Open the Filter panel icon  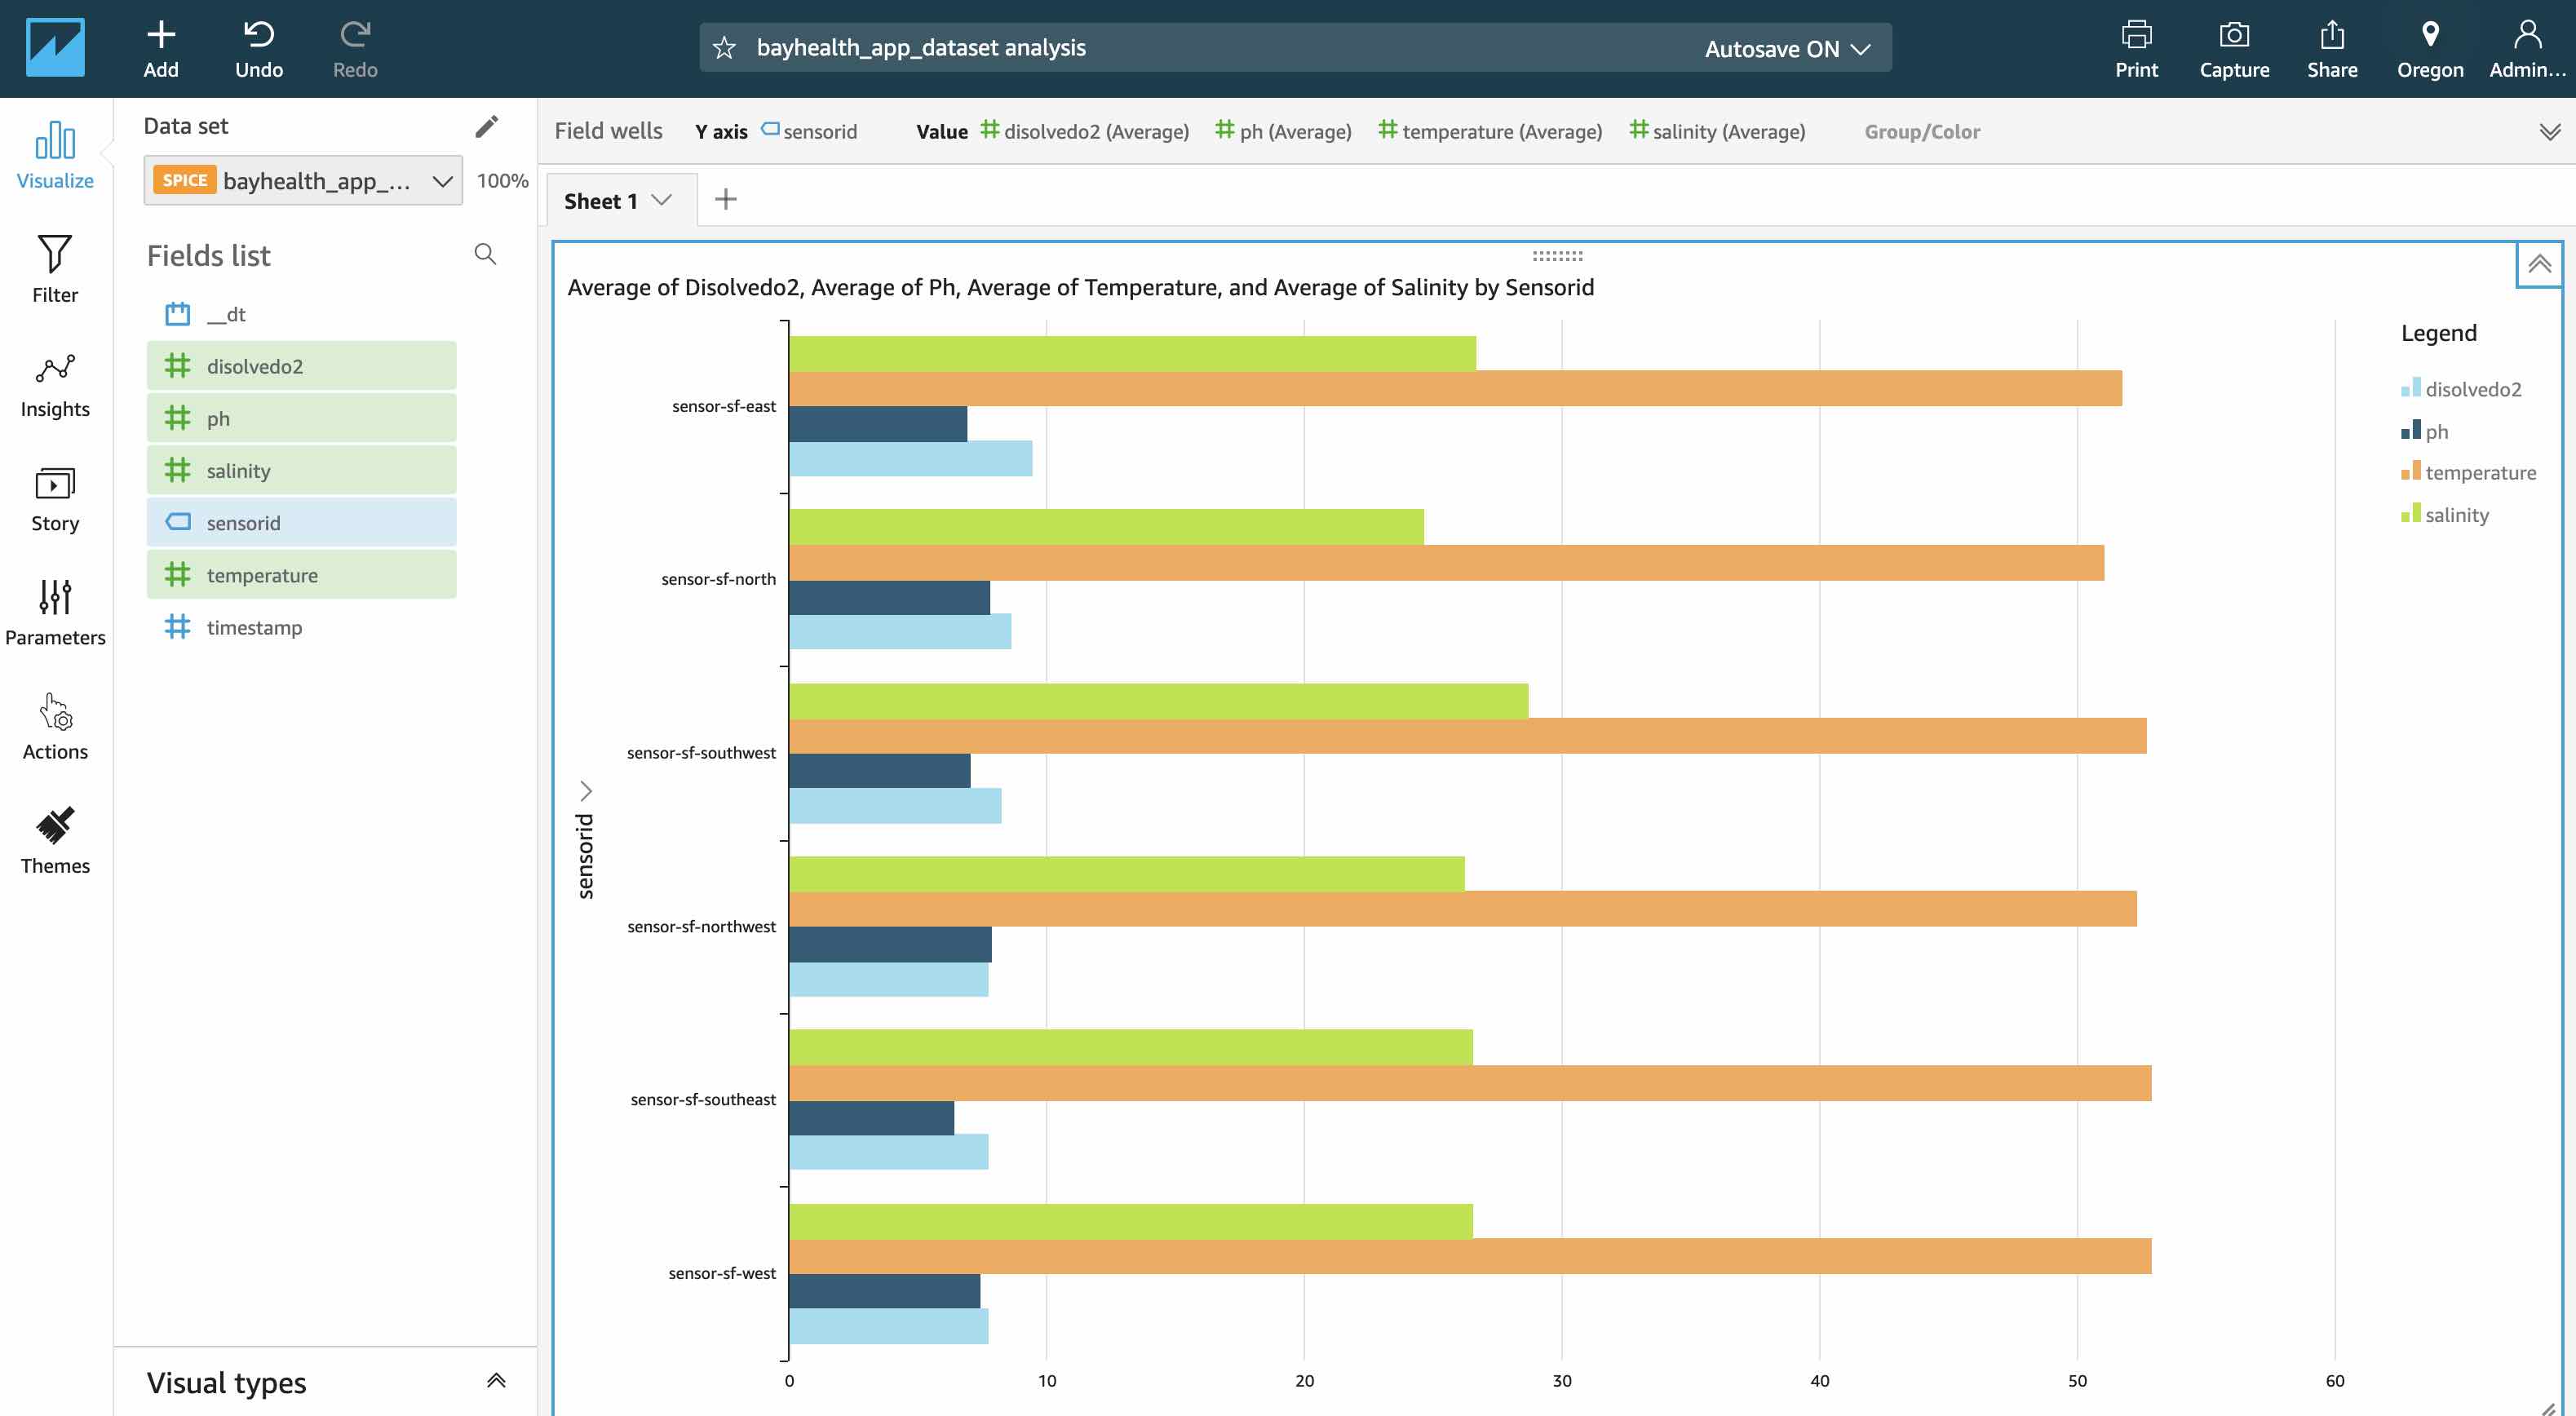pos(54,255)
